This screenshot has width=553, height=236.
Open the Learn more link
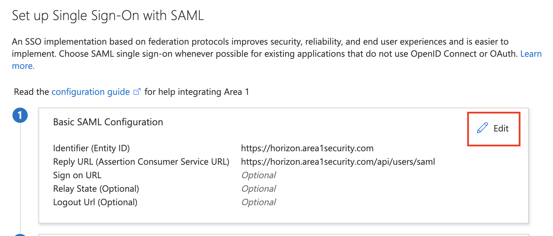pos(531,54)
